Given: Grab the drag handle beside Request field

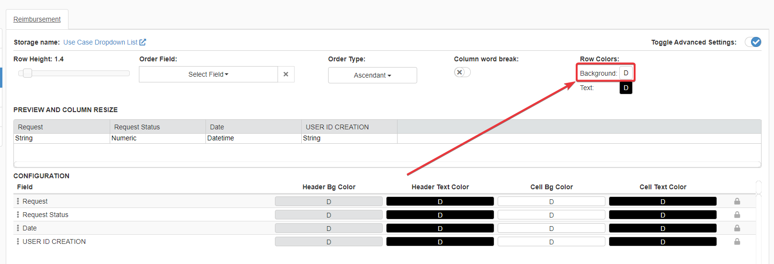Looking at the screenshot, I should tap(18, 201).
